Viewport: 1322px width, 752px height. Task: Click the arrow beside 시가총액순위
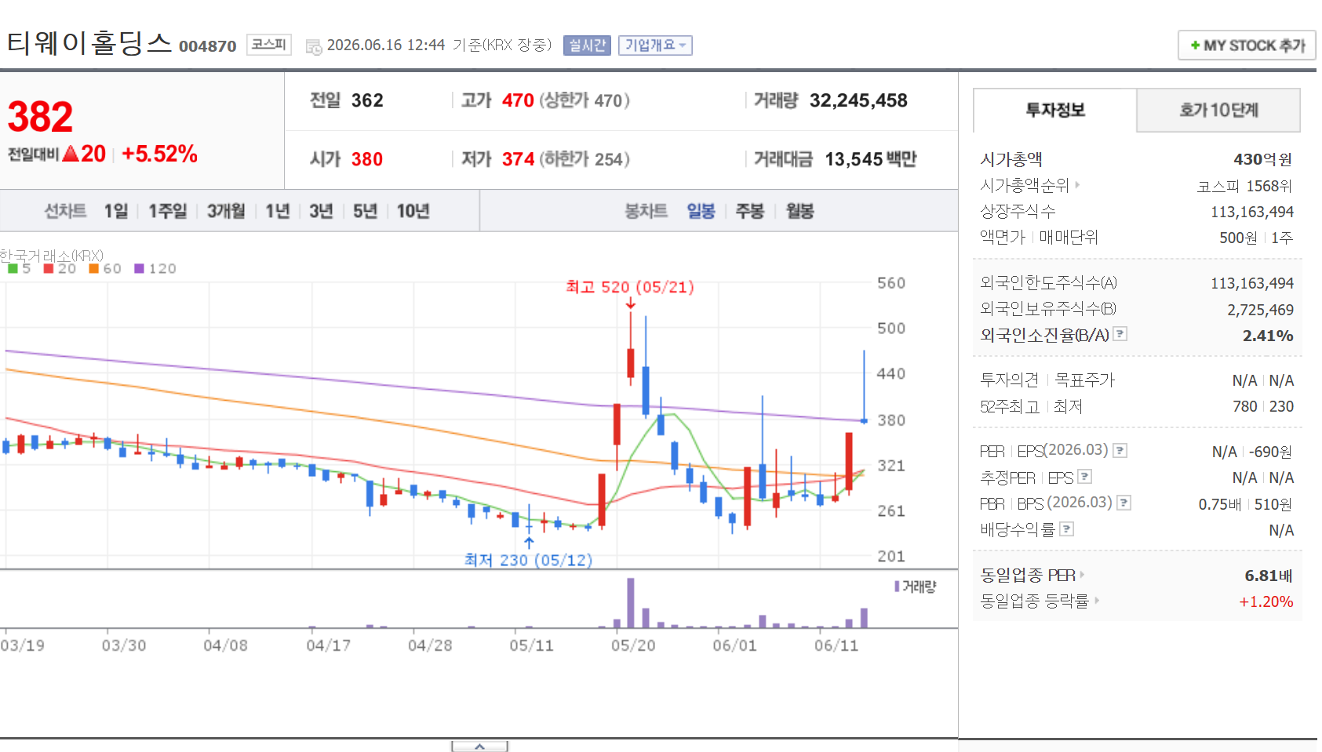[x=1077, y=185]
